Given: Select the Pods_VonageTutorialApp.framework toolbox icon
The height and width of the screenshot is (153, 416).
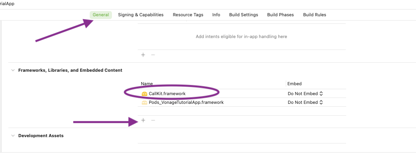Looking at the screenshot, I should point(144,102).
